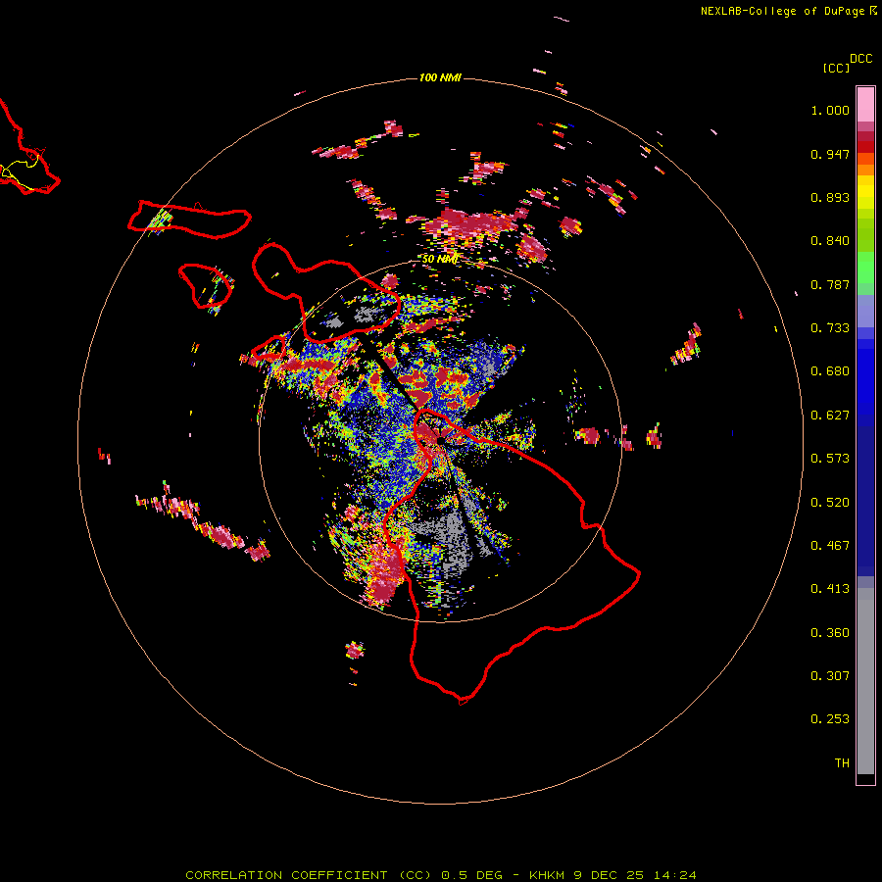The width and height of the screenshot is (882, 882).
Task: Select the 0.573 legend value
Action: click(830, 459)
